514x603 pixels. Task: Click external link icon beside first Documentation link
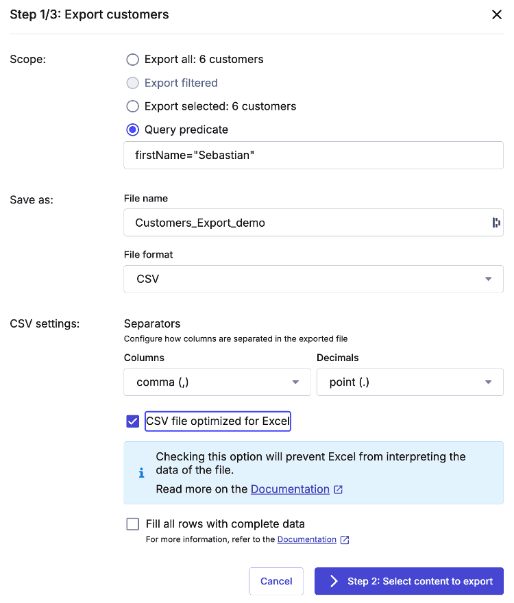pyautogui.click(x=338, y=489)
